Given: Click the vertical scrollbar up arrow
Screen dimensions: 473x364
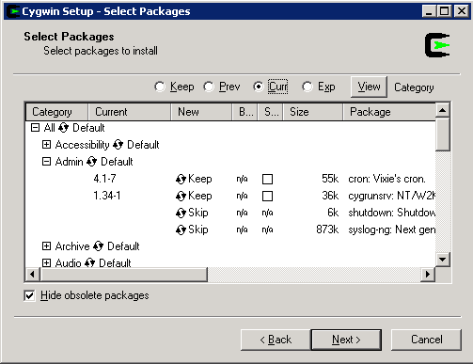Looking at the screenshot, I should [x=443, y=110].
